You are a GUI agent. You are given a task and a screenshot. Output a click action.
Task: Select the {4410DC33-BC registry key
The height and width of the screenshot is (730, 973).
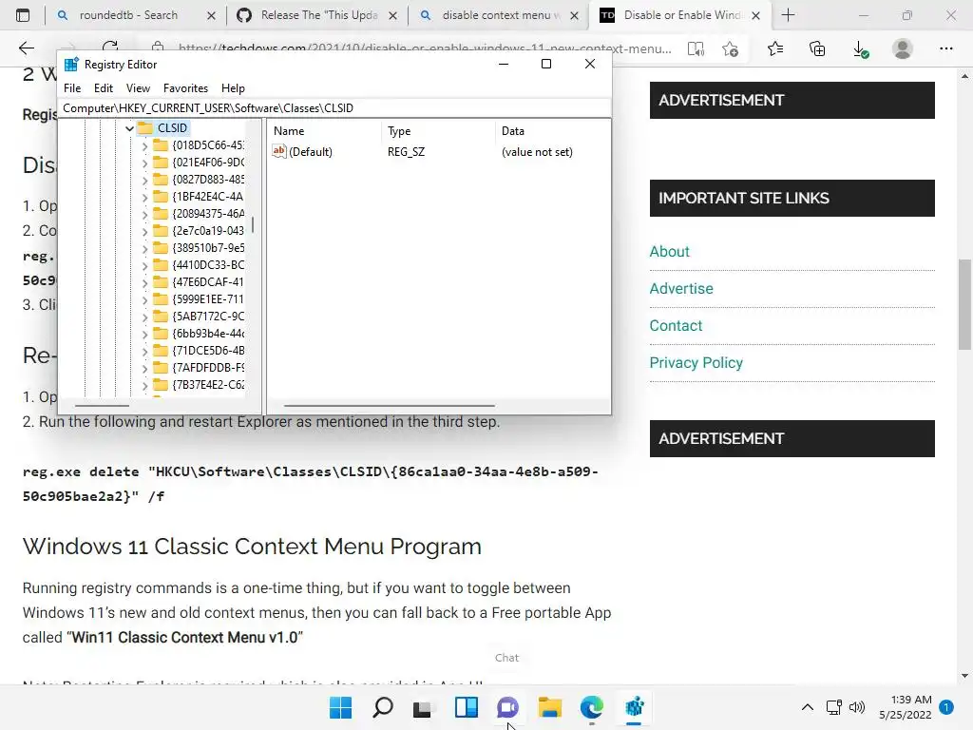pos(208,265)
